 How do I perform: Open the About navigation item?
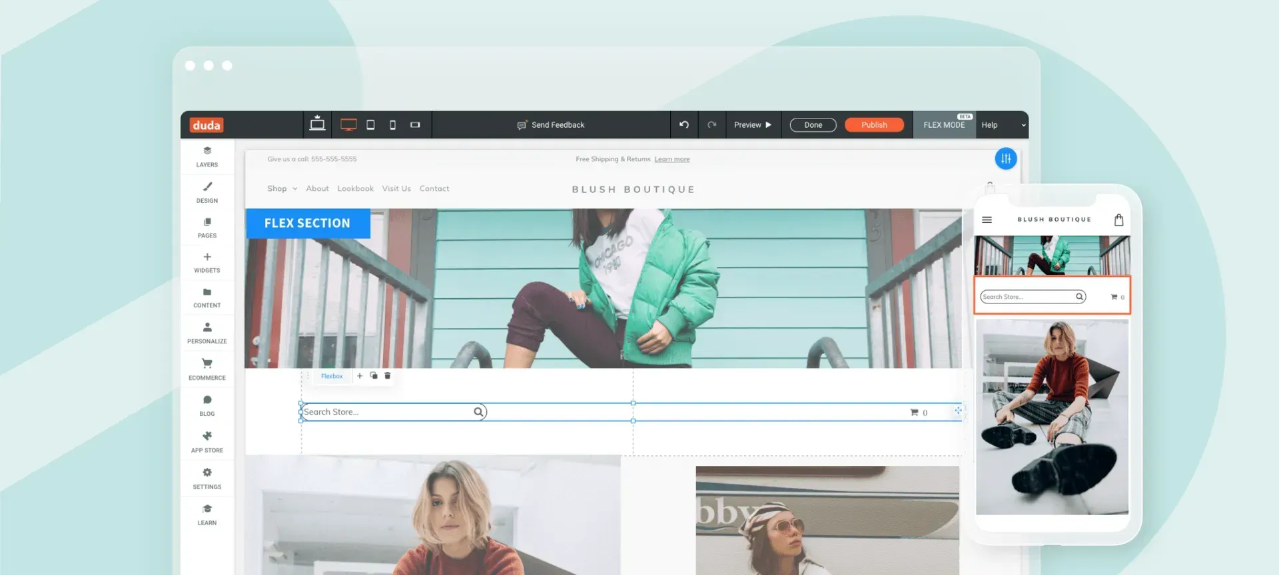(x=318, y=189)
